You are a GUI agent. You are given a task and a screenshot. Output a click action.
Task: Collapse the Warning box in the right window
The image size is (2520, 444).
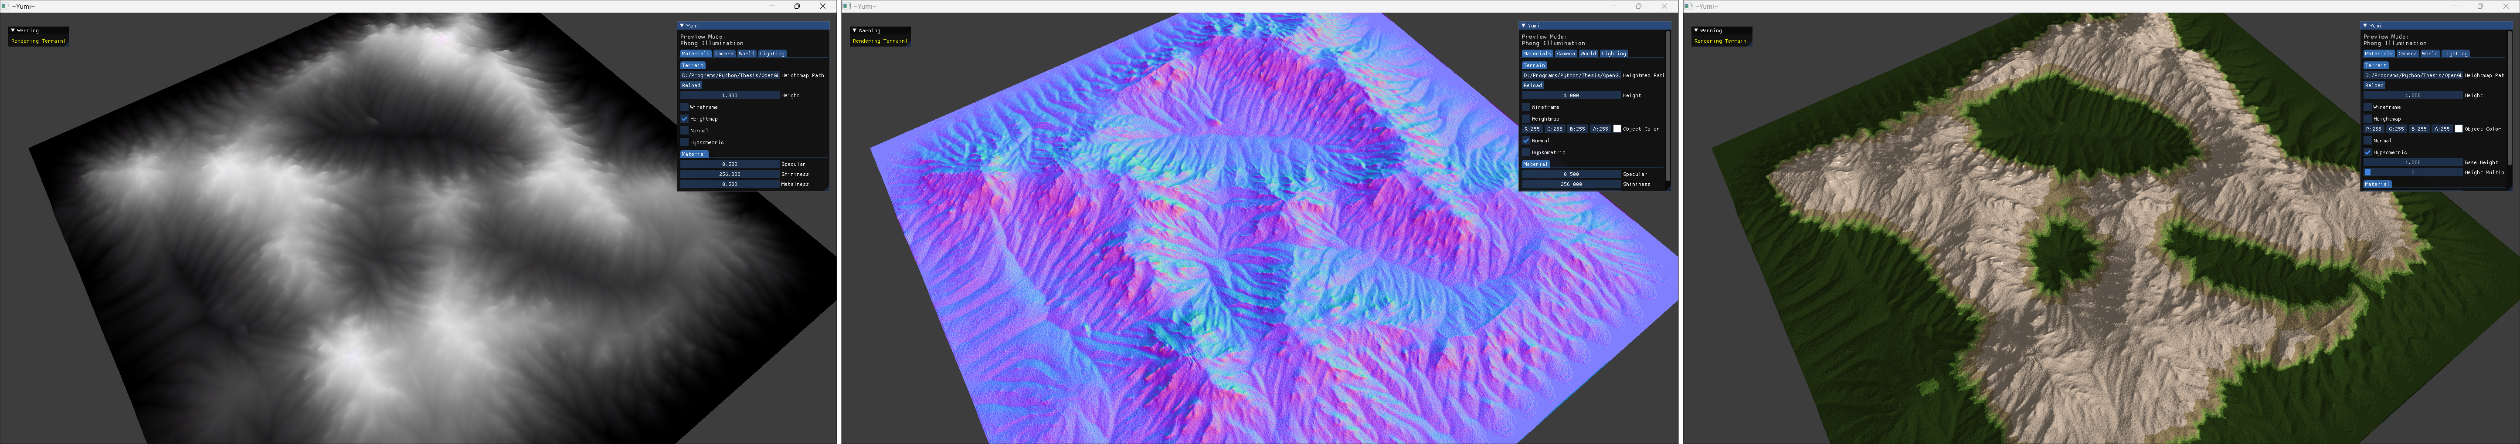pos(1696,30)
